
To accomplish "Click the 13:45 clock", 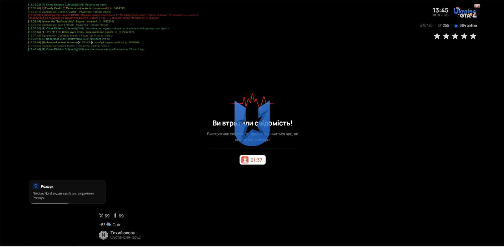I will pyautogui.click(x=441, y=10).
